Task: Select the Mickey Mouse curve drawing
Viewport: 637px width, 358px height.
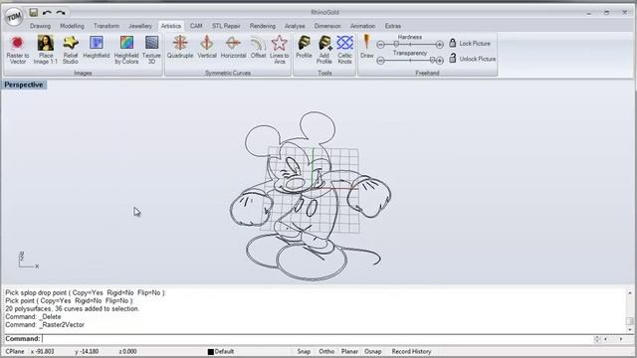Action: pyautogui.click(x=311, y=196)
